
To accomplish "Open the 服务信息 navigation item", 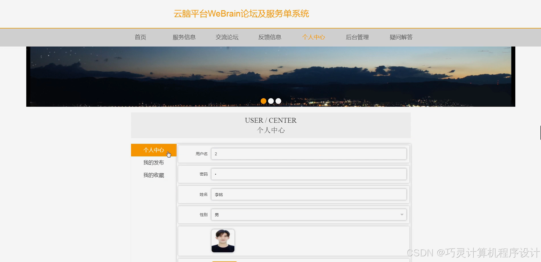I will pos(184,37).
